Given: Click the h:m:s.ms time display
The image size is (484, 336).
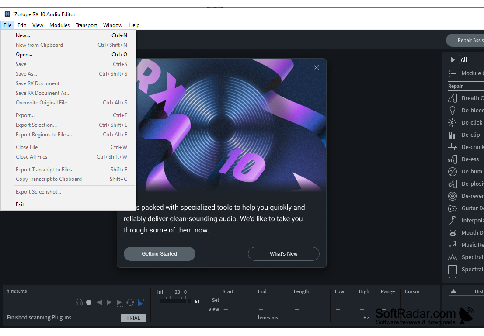Looking at the screenshot, I should pyautogui.click(x=17, y=291).
